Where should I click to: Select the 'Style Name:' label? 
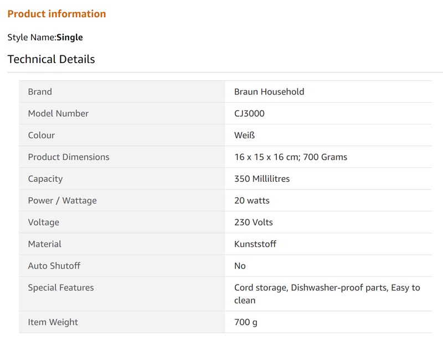pos(32,38)
